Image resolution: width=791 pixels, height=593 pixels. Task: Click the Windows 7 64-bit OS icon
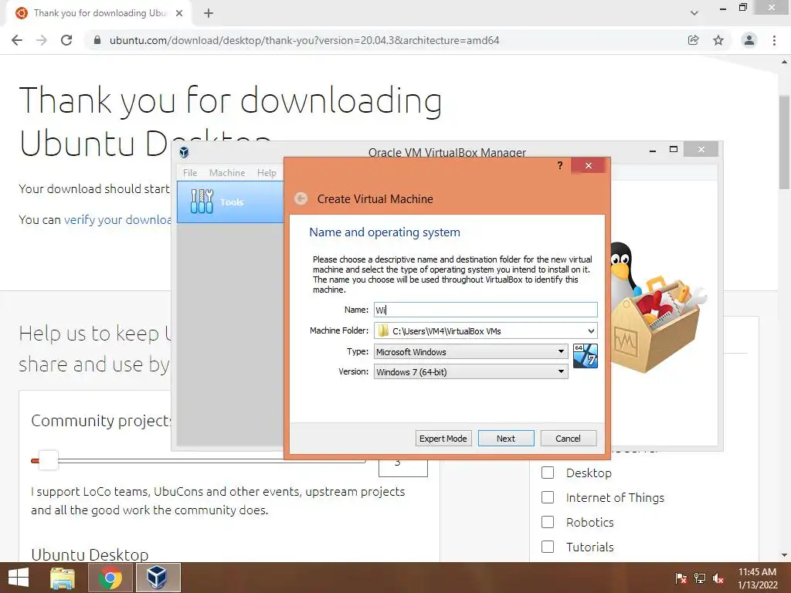586,356
